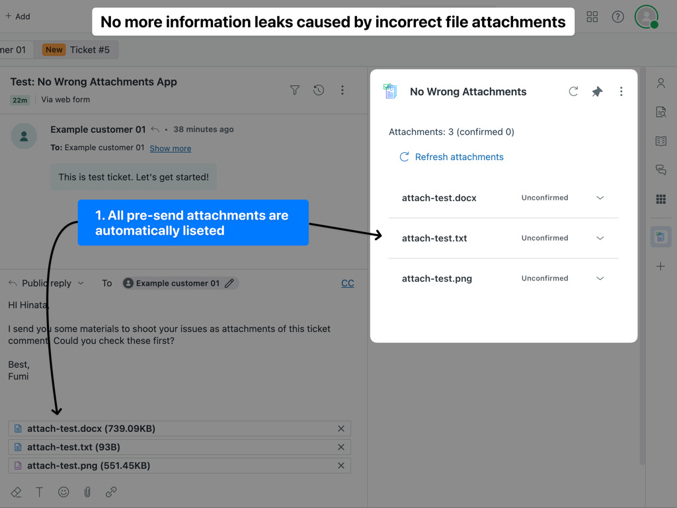This screenshot has width=677, height=508.
Task: Expand the attach-test.docx attachment row
Action: pyautogui.click(x=600, y=198)
